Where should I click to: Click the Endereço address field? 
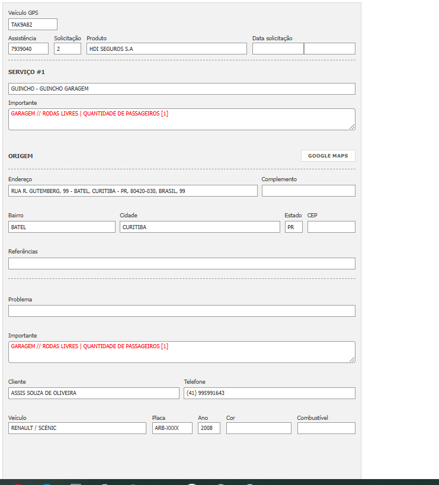pyautogui.click(x=133, y=191)
